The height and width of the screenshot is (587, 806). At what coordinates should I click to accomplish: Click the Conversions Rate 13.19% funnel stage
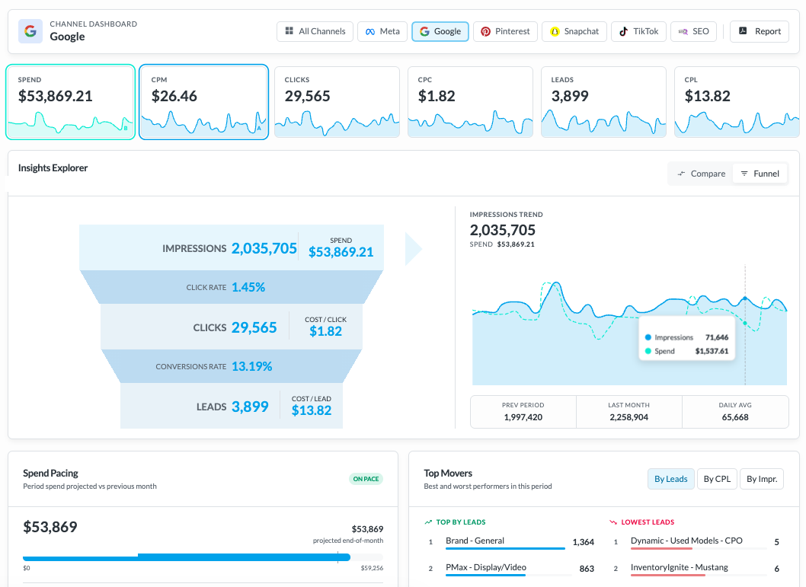pyautogui.click(x=232, y=366)
